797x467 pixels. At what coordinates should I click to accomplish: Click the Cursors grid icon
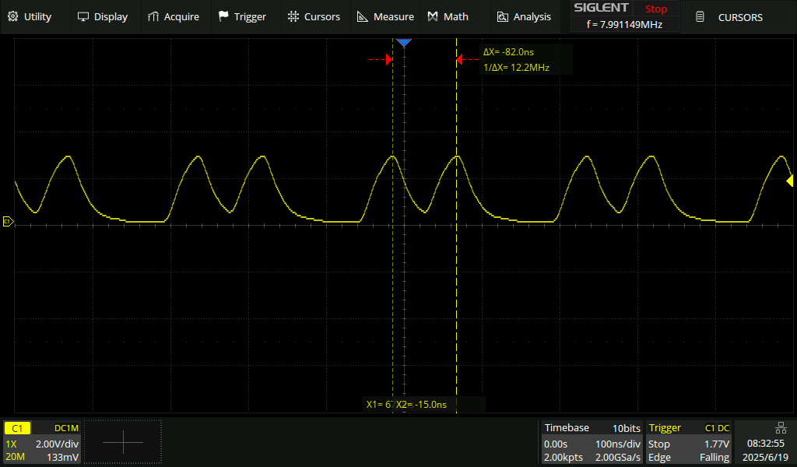[x=293, y=17]
